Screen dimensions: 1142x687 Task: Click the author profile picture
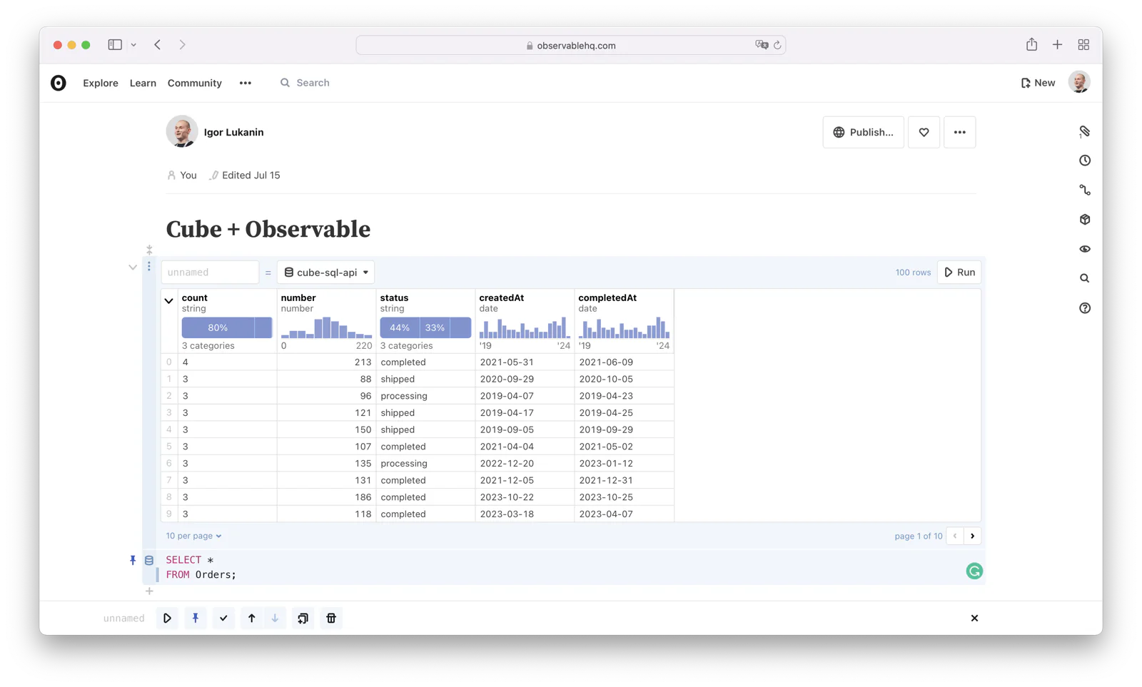pos(181,131)
